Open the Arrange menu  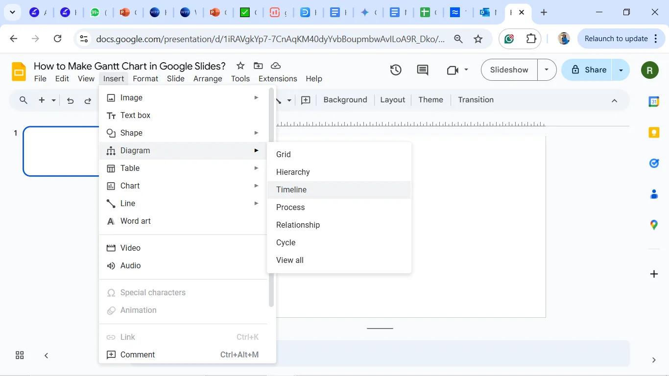[208, 79]
